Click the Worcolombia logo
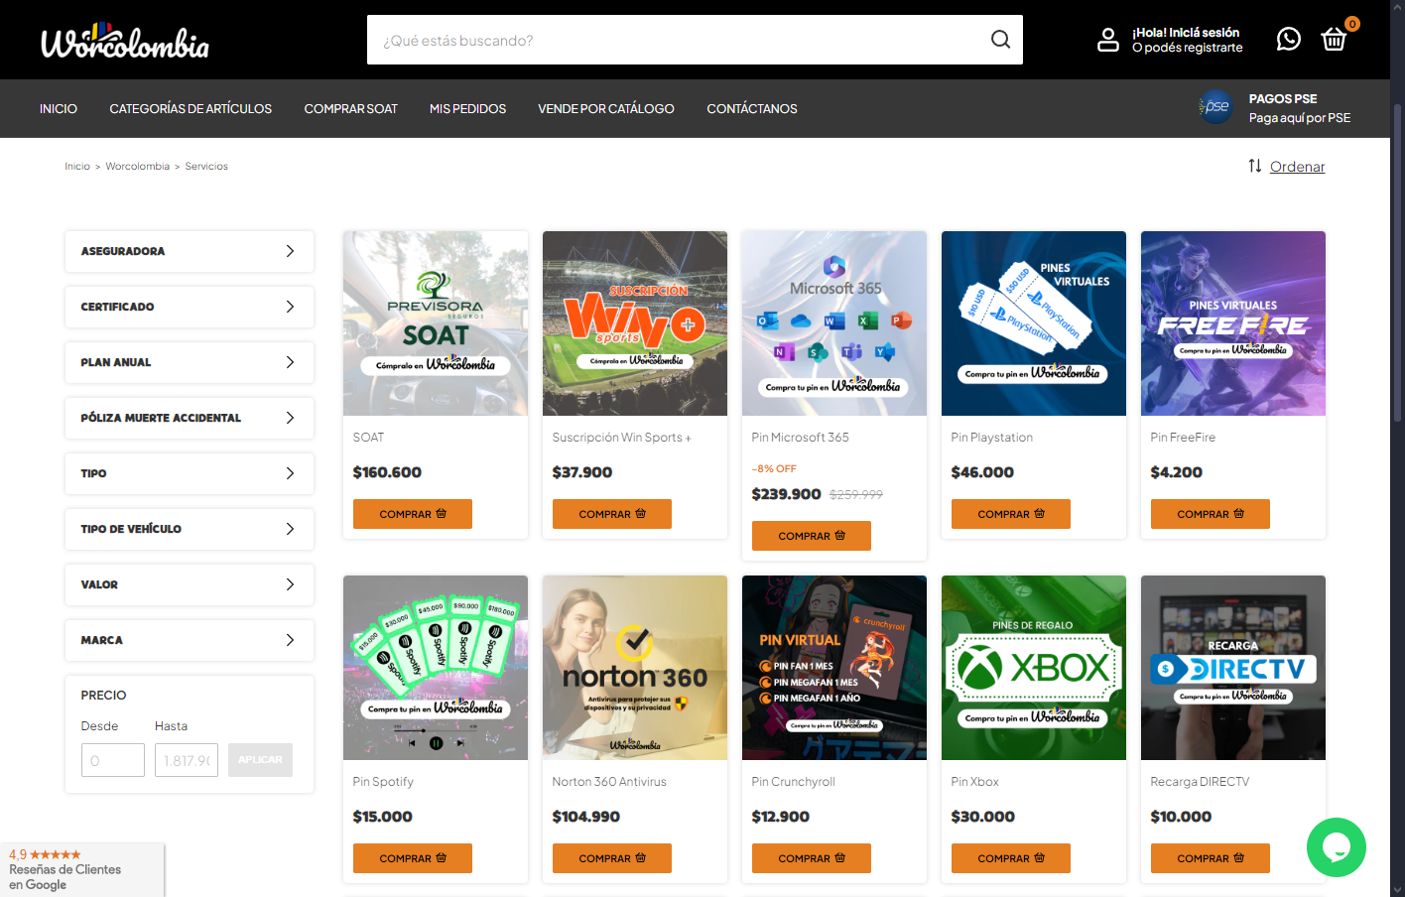 point(125,42)
